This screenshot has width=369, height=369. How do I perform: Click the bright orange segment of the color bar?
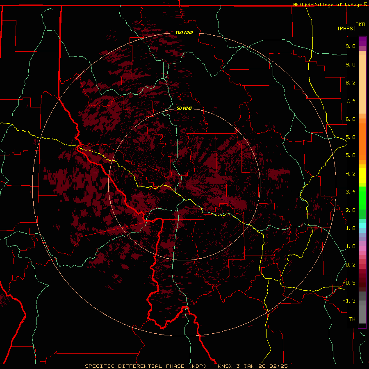[362, 141]
